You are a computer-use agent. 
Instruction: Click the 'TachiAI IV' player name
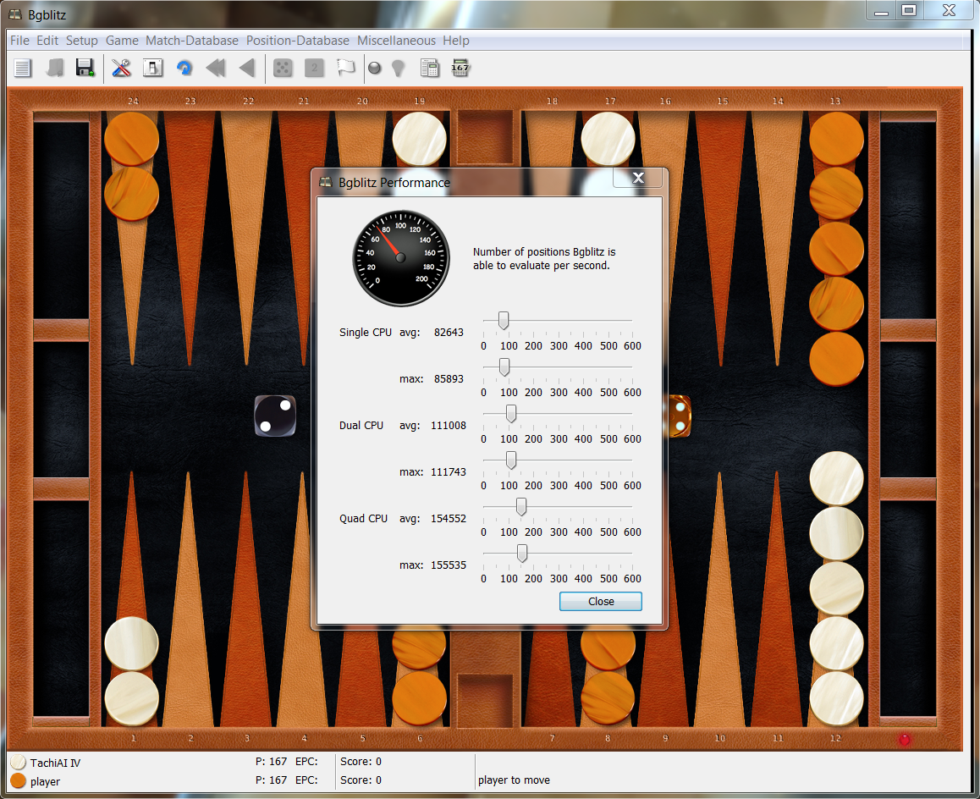55,763
